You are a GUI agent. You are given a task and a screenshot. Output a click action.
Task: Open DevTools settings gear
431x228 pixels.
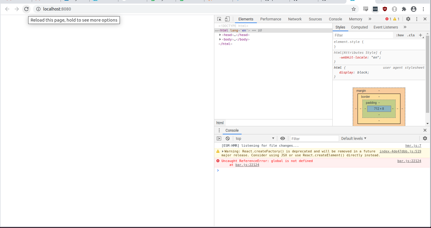point(408,19)
